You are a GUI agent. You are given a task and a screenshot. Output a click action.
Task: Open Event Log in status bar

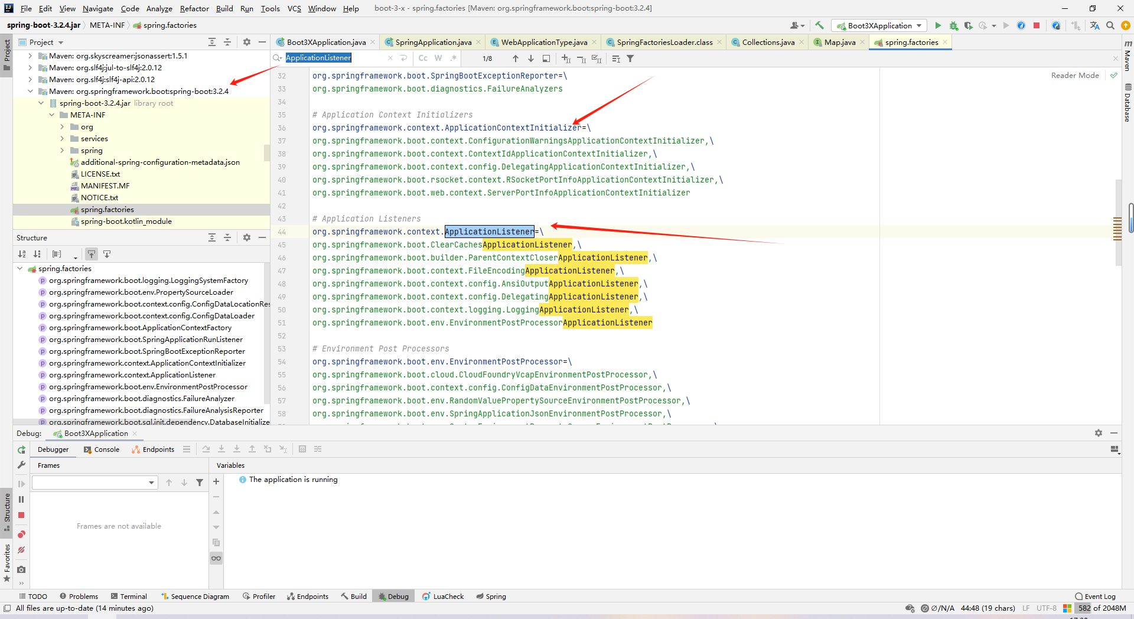(x=1096, y=597)
